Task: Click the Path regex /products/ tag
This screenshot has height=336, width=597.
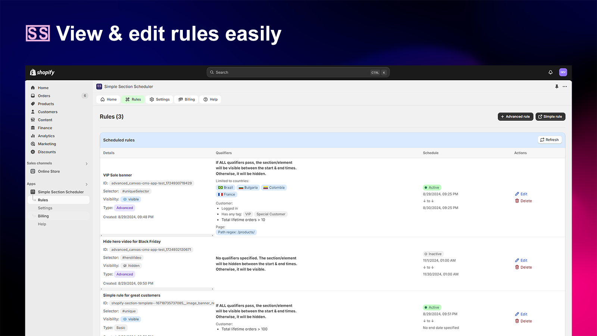Action: pos(236,232)
